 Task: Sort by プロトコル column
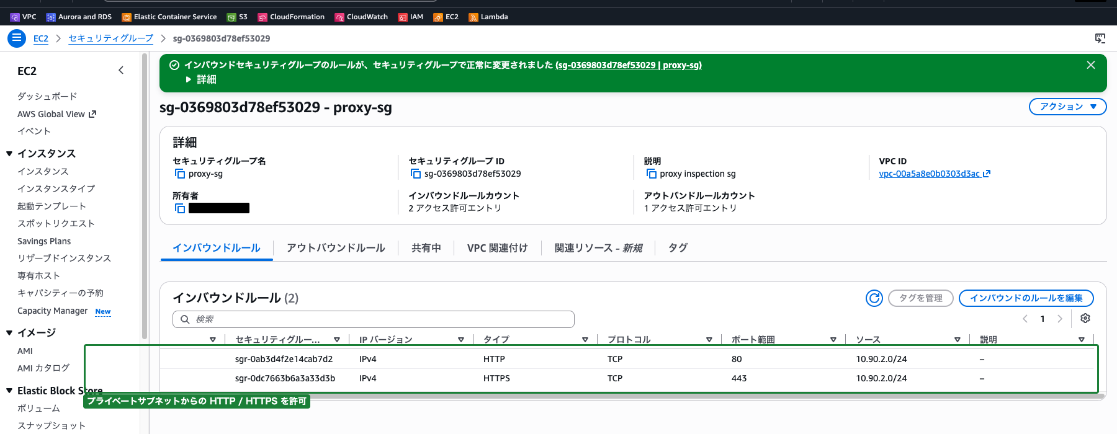[709, 340]
